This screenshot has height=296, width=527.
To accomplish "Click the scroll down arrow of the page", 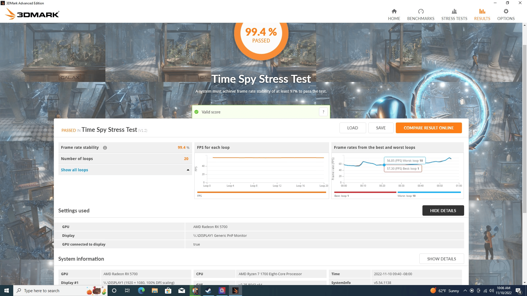I will 525,283.
